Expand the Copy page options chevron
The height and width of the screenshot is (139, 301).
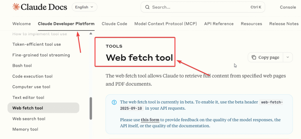288,57
